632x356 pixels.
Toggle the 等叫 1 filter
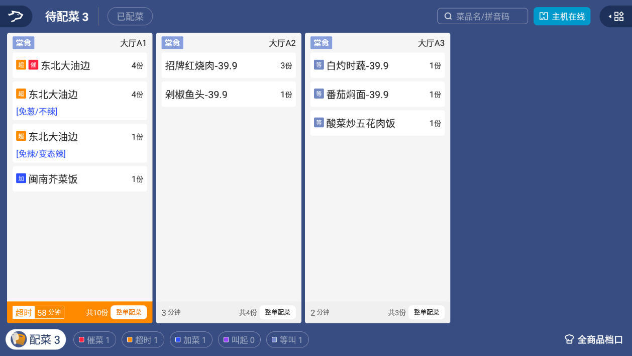pos(287,340)
